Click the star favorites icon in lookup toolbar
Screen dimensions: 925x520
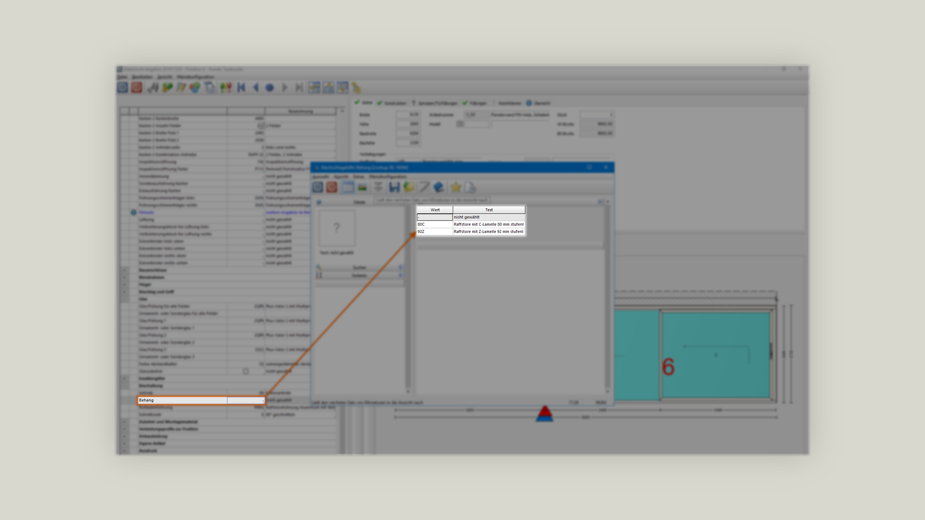[x=456, y=187]
